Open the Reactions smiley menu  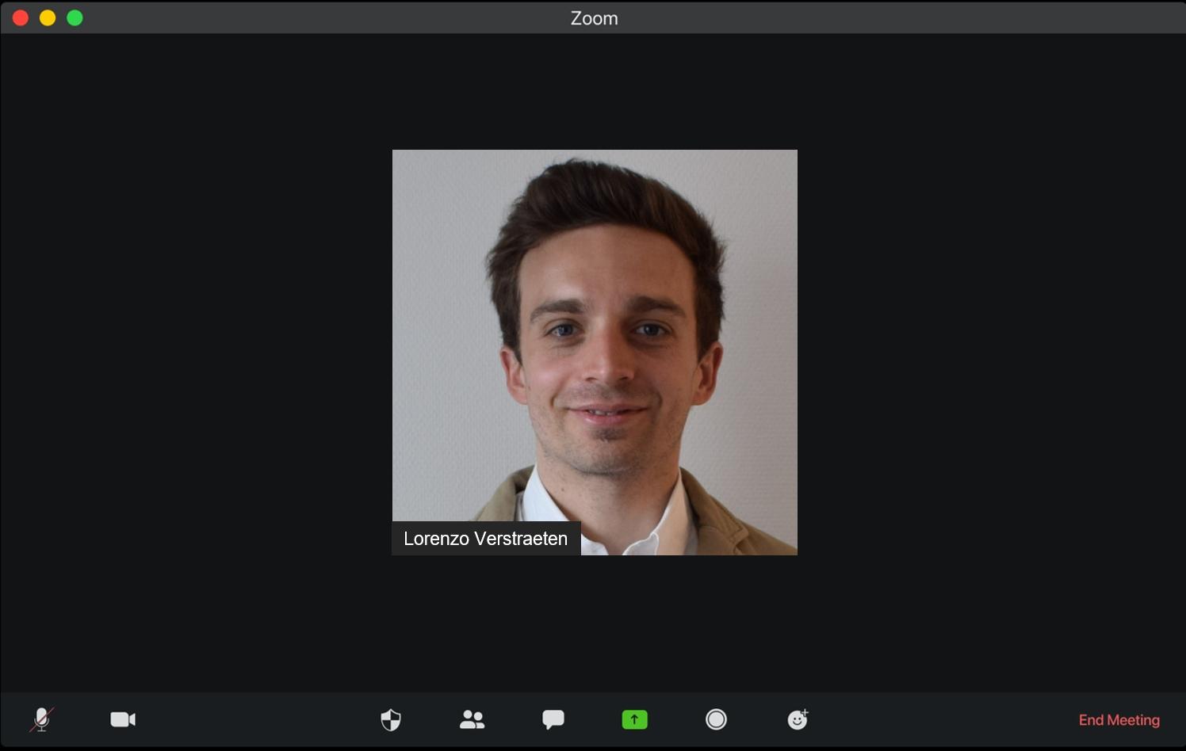pos(798,719)
